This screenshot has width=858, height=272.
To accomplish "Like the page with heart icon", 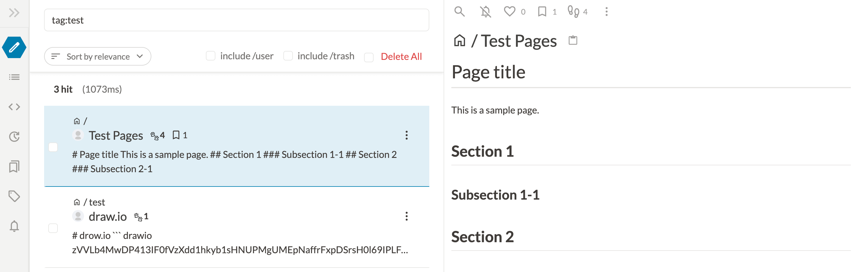I will 510,12.
